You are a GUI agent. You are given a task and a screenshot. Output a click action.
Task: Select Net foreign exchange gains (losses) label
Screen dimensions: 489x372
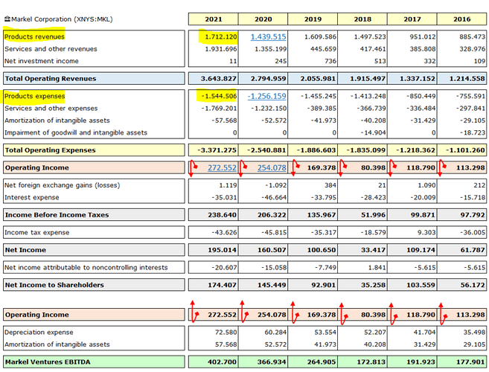[62, 185]
